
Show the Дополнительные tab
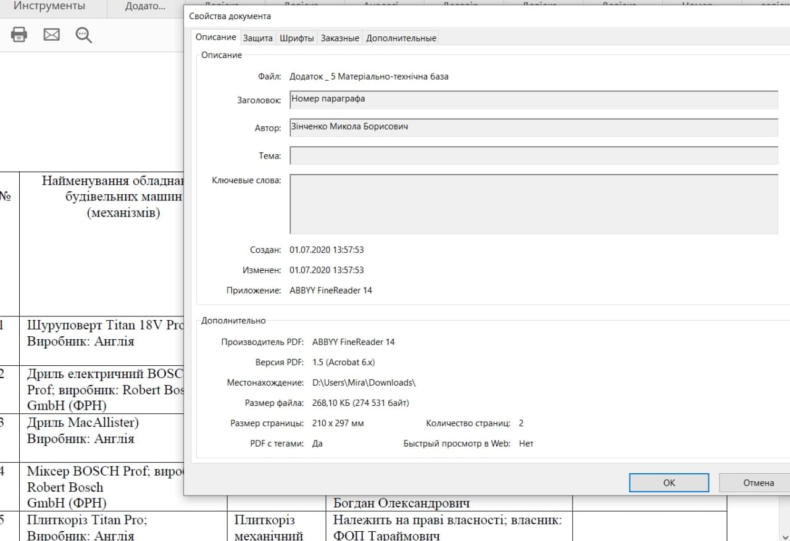coord(401,38)
